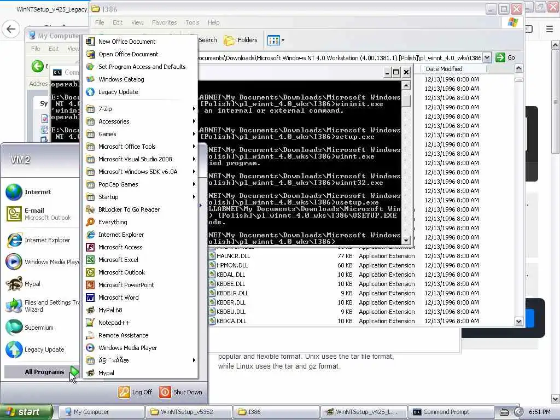The height and width of the screenshot is (420, 560).
Task: Click Open Office Document icon
Action: [90, 54]
